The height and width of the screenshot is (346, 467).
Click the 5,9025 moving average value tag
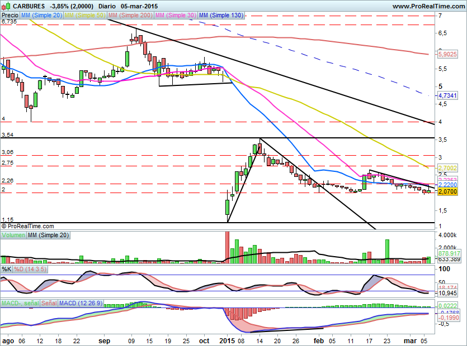click(x=447, y=55)
